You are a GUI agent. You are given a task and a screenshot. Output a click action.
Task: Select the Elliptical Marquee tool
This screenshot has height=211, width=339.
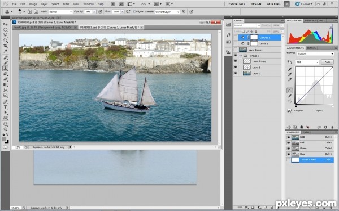tap(5, 30)
